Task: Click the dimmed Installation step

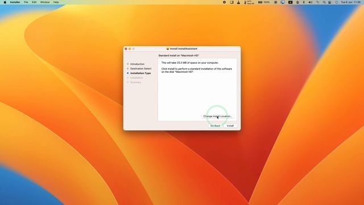Action: pos(136,77)
